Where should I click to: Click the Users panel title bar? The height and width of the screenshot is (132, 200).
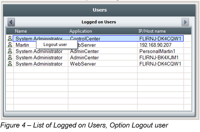click(100, 10)
